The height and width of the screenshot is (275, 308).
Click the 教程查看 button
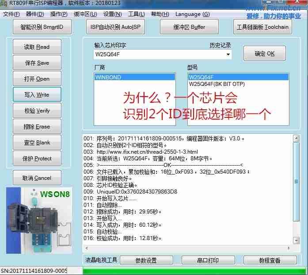(x=270, y=260)
